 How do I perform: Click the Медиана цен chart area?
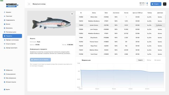(122, 75)
